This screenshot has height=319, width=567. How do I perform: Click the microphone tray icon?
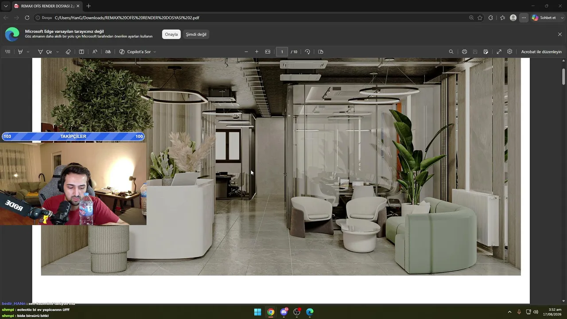pyautogui.click(x=519, y=312)
